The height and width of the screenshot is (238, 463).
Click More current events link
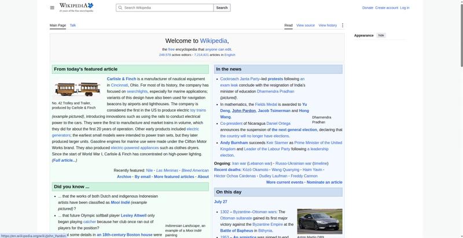click(x=285, y=183)
